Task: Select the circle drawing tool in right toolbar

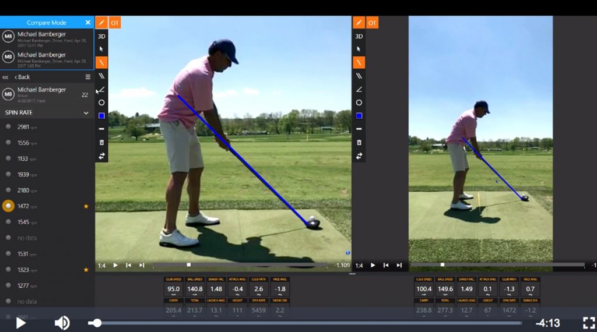Action: (x=359, y=103)
